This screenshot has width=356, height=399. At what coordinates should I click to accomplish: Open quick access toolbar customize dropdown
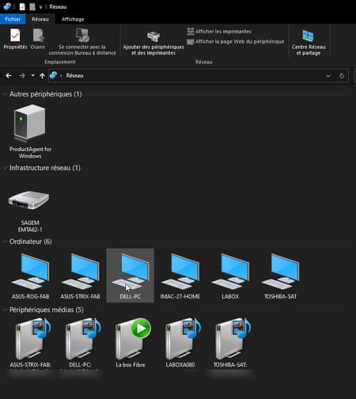coord(40,7)
